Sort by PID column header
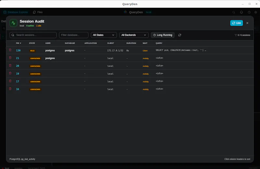Image resolution: width=260 pixels, height=169 pixels. coord(19,43)
